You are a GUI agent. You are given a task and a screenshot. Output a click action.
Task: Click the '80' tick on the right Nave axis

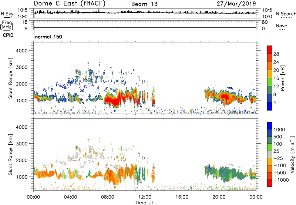pyautogui.click(x=265, y=22)
